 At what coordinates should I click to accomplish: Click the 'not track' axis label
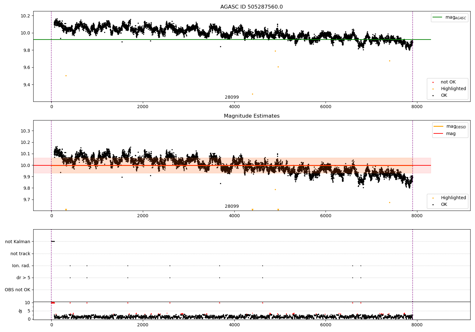point(20,254)
